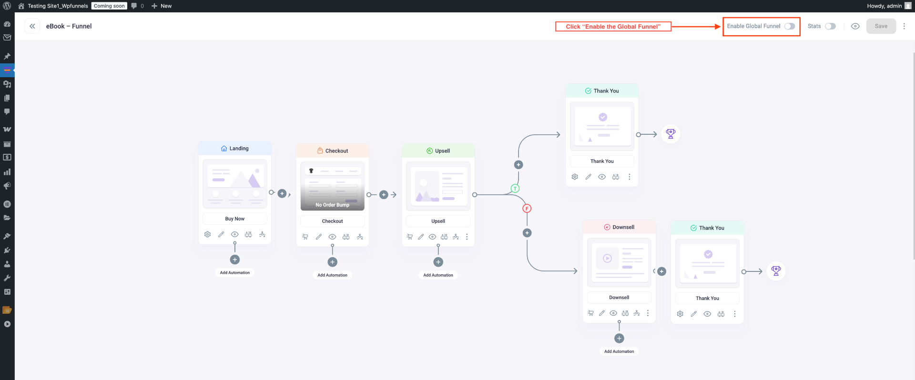Open the Users icon in sidebar
This screenshot has width=915, height=380.
tap(7, 264)
